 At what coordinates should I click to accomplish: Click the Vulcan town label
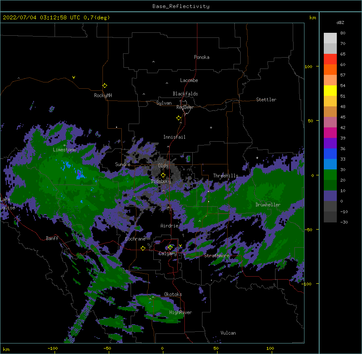[228, 333]
